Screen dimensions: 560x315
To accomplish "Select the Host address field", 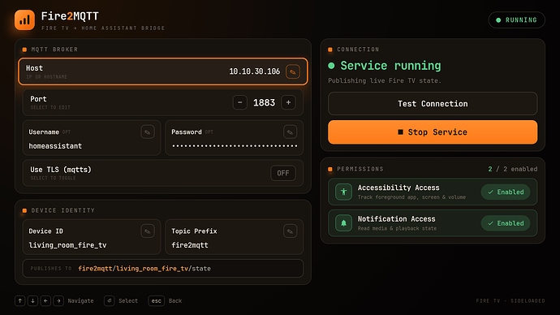I will tap(163, 71).
